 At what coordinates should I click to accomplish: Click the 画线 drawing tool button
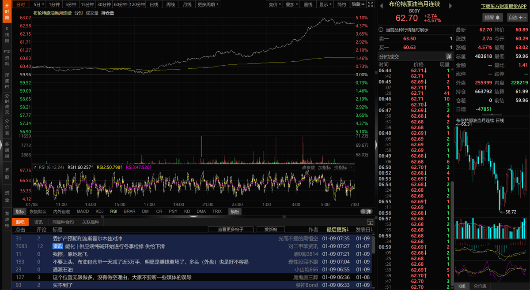tap(308, 4)
